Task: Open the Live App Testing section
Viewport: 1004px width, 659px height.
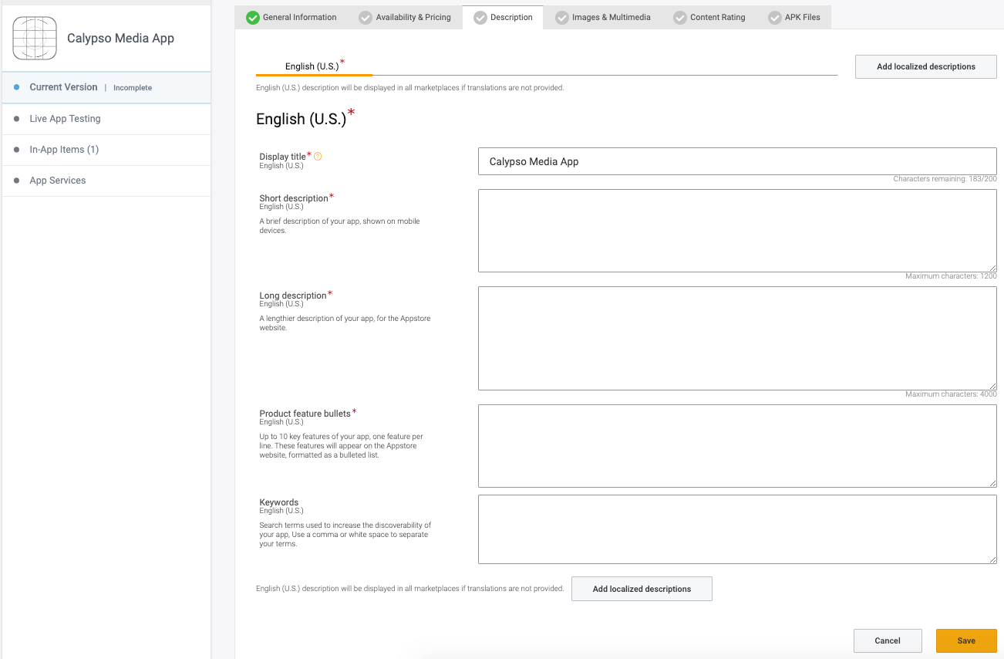Action: click(x=65, y=119)
